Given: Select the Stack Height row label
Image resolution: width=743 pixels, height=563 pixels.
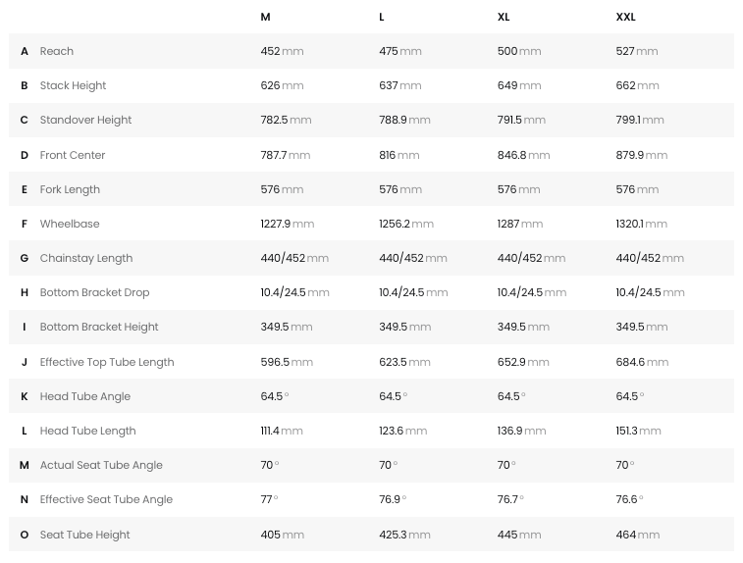Looking at the screenshot, I should [x=73, y=85].
